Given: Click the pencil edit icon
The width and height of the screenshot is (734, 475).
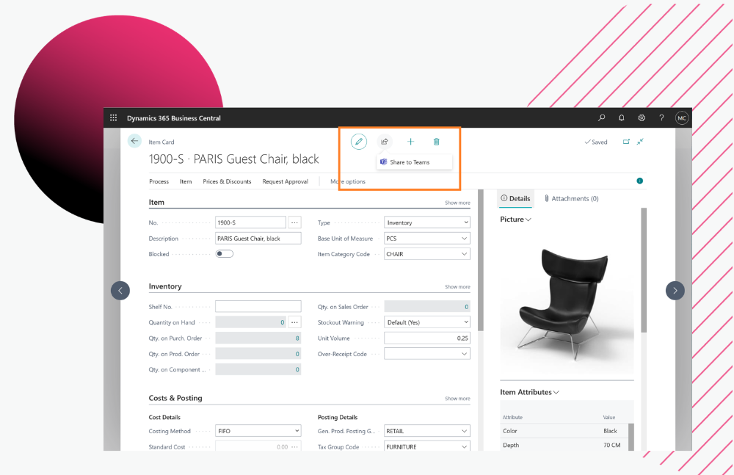Looking at the screenshot, I should (x=359, y=142).
